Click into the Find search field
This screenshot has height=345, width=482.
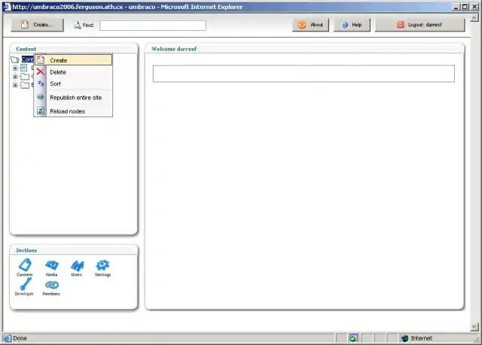click(x=152, y=25)
